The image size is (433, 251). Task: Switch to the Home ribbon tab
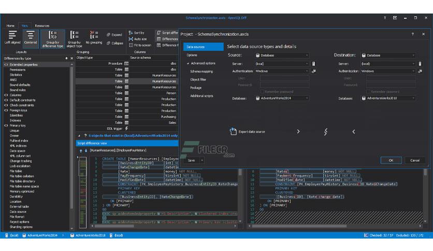tap(10, 26)
